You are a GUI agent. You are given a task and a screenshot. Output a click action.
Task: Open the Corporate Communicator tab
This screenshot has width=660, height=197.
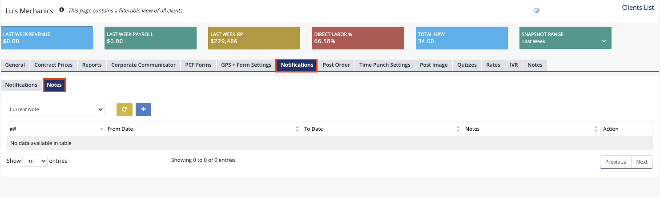tap(143, 65)
